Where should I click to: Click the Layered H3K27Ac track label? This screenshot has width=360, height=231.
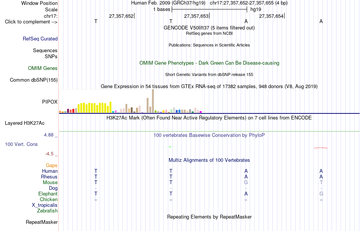point(25,123)
